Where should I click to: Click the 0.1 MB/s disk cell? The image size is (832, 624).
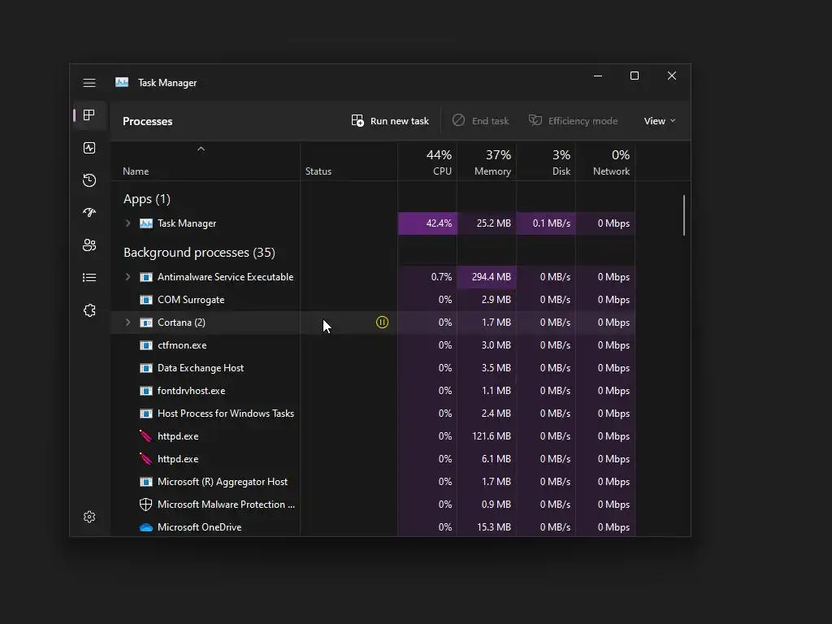pos(546,223)
